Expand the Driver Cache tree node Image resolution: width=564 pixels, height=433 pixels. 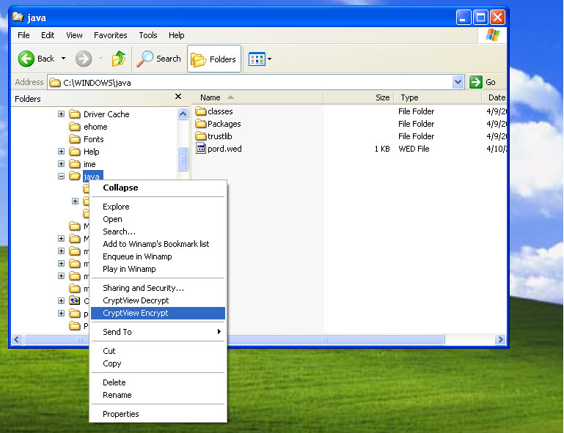[x=62, y=114]
